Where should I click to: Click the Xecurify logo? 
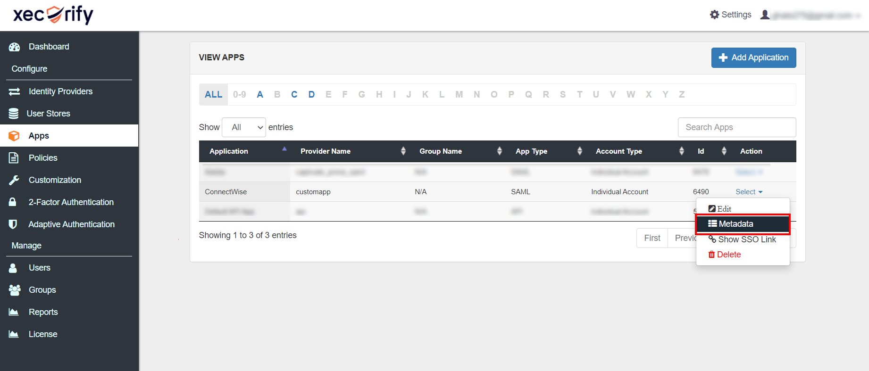(x=53, y=15)
